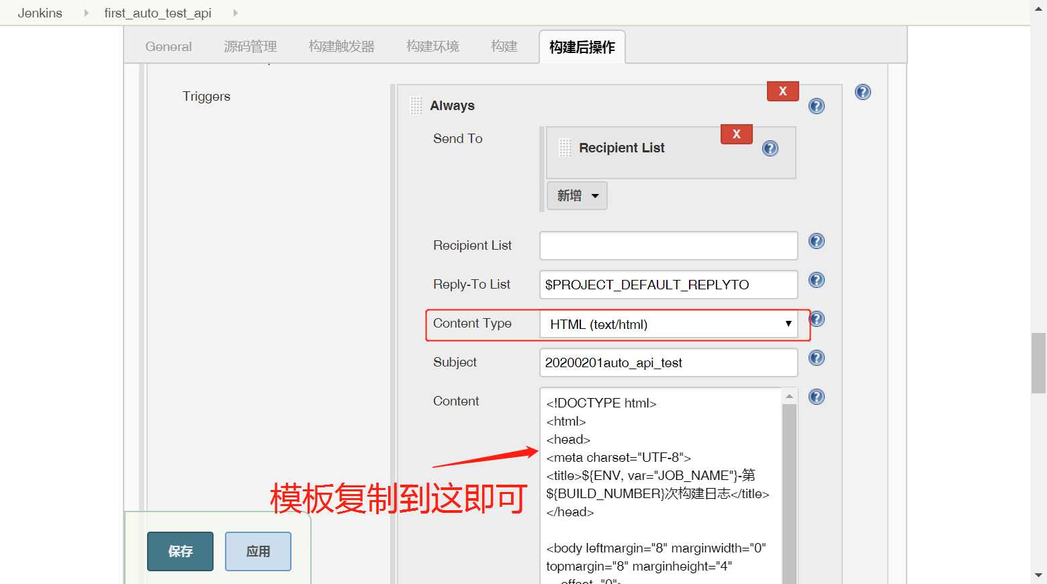Switch to the 源码管理 tab

[251, 47]
